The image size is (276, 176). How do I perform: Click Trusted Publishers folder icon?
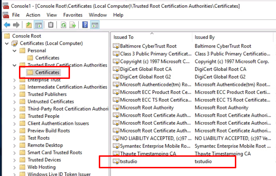(23, 94)
